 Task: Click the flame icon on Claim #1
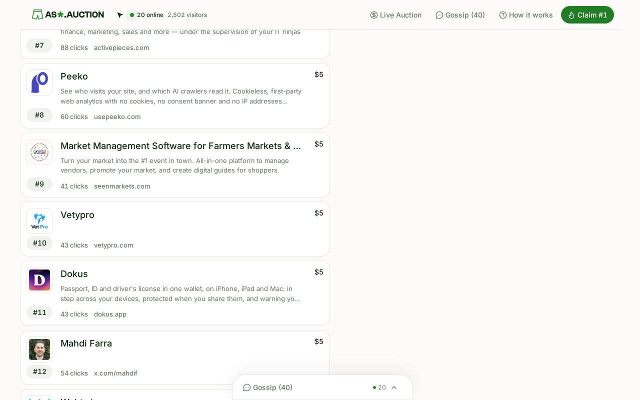(x=571, y=15)
